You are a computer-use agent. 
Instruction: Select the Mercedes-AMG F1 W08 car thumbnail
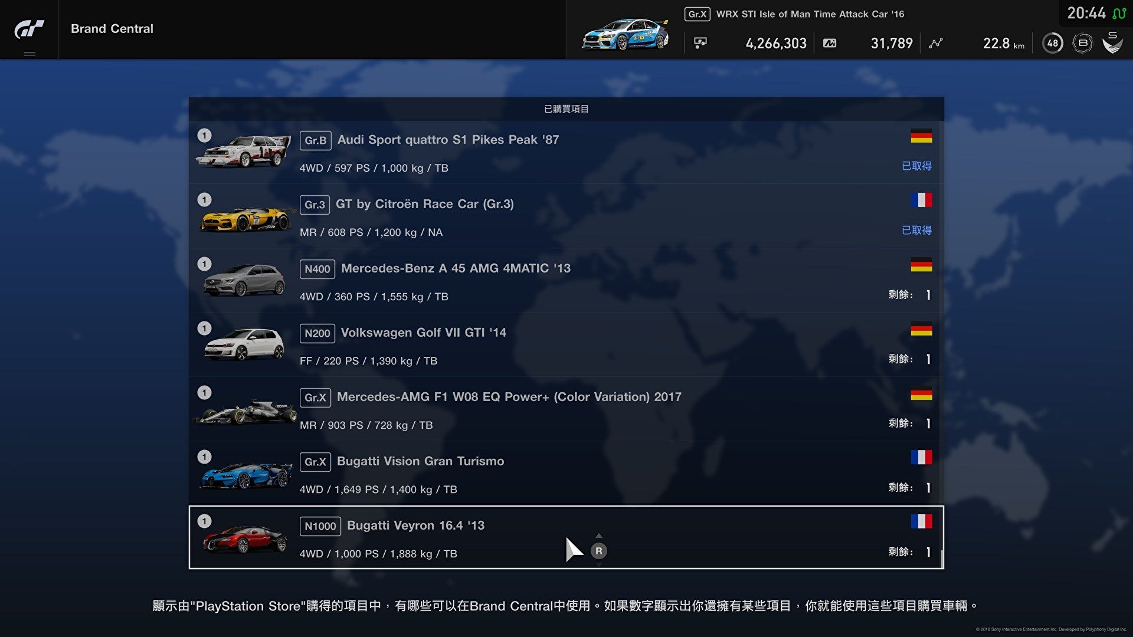click(x=245, y=412)
